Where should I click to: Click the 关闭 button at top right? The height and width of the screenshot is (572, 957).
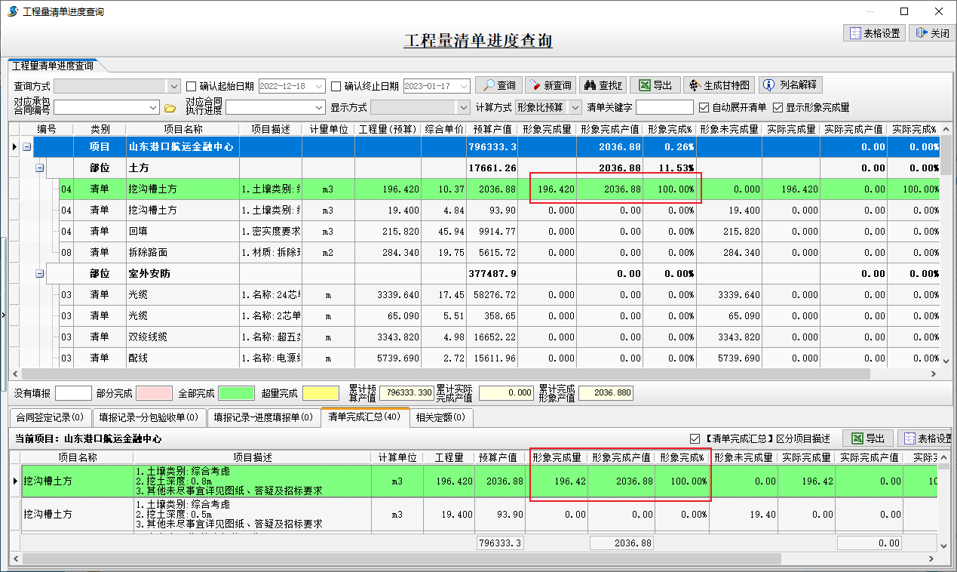pyautogui.click(x=932, y=33)
